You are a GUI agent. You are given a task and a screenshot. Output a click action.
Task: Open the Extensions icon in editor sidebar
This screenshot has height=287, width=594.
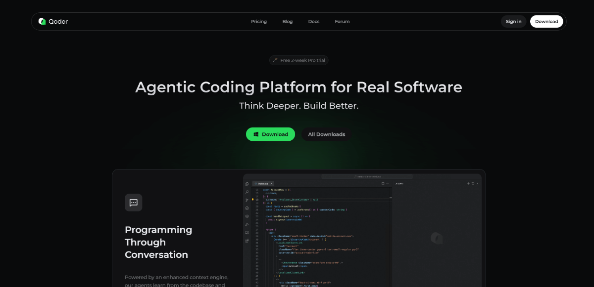click(247, 241)
